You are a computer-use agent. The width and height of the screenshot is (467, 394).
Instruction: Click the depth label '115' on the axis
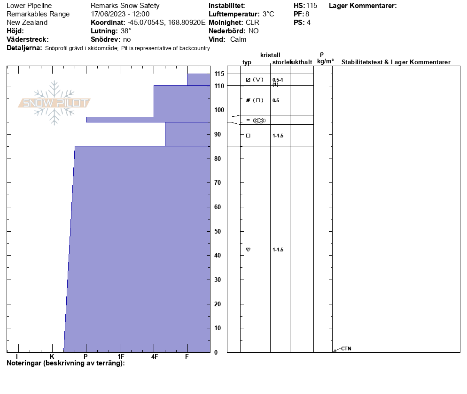[x=219, y=74]
